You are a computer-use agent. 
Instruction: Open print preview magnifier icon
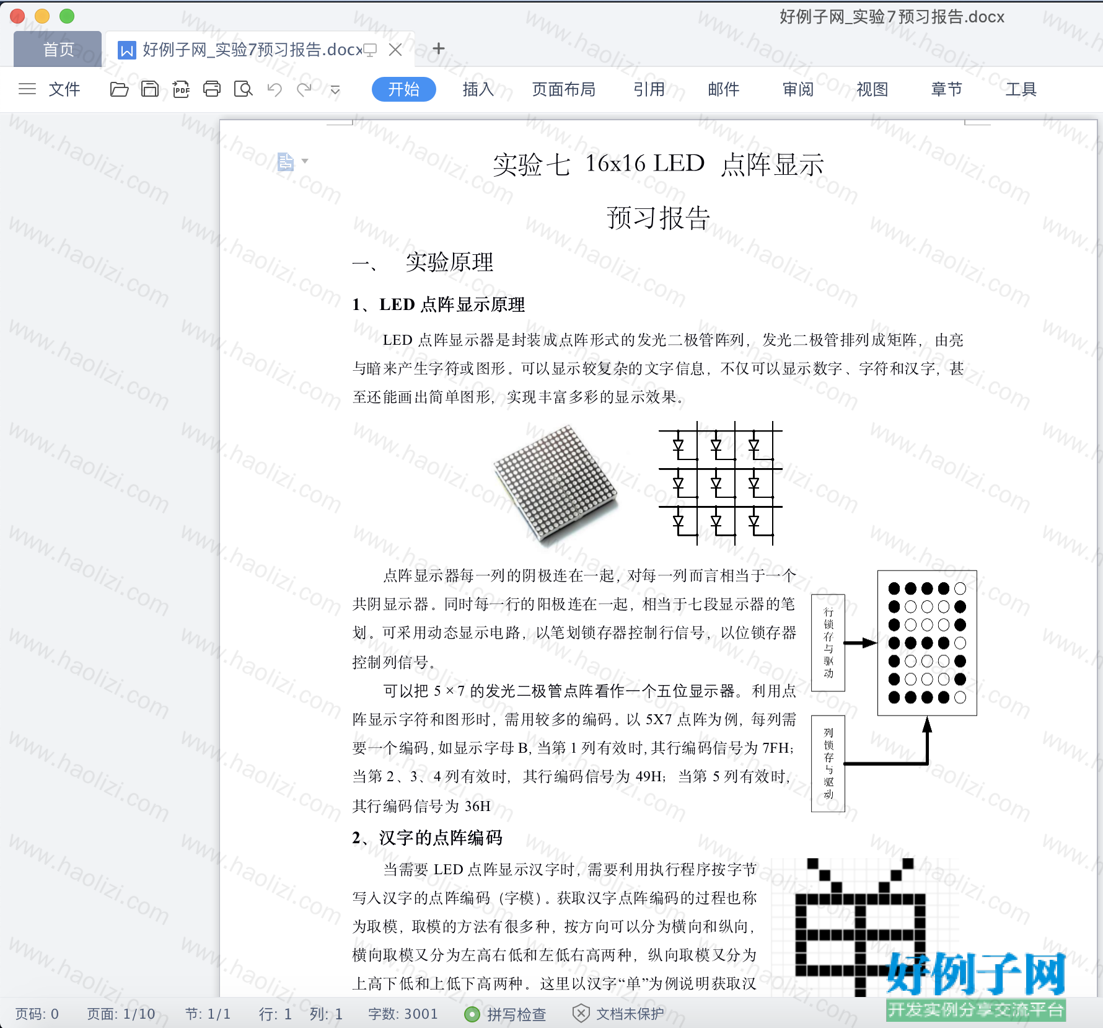243,89
